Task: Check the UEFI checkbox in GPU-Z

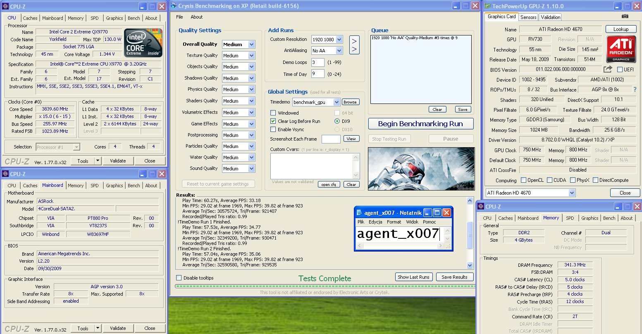Action: (x=620, y=69)
